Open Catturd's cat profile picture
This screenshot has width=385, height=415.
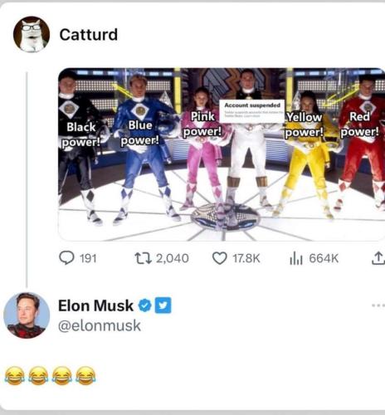point(32,34)
